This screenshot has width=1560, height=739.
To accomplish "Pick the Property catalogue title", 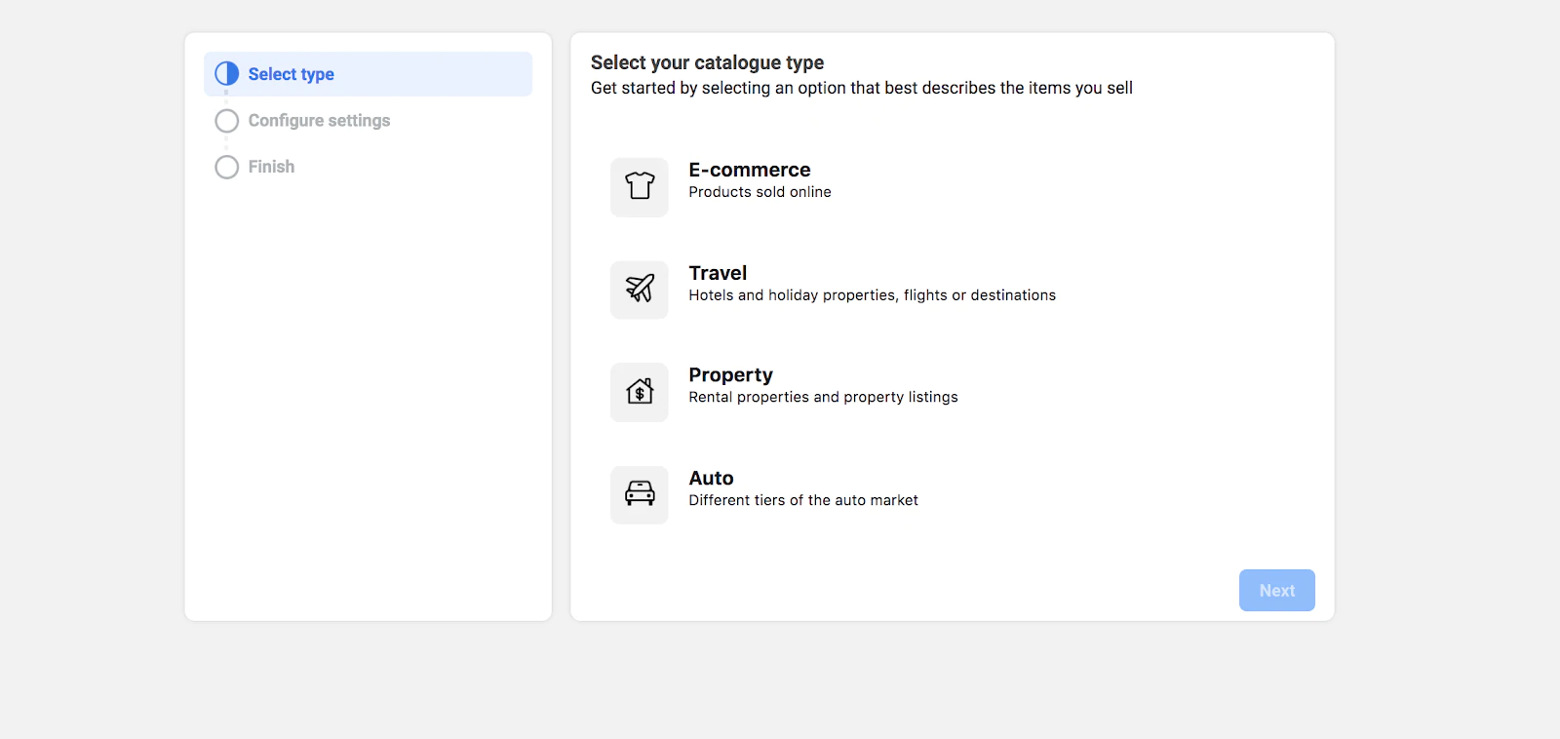I will (x=730, y=375).
